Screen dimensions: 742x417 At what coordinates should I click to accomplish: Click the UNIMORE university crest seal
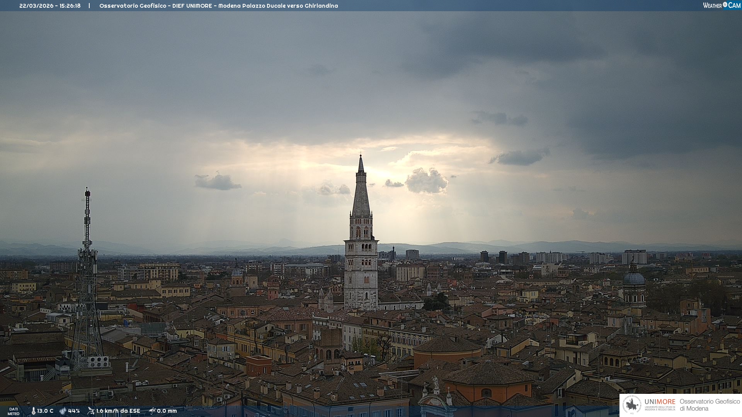pos(632,405)
